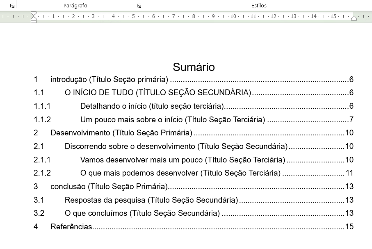Click the Referências TOC entry
The height and width of the screenshot is (249, 372).
point(71,226)
